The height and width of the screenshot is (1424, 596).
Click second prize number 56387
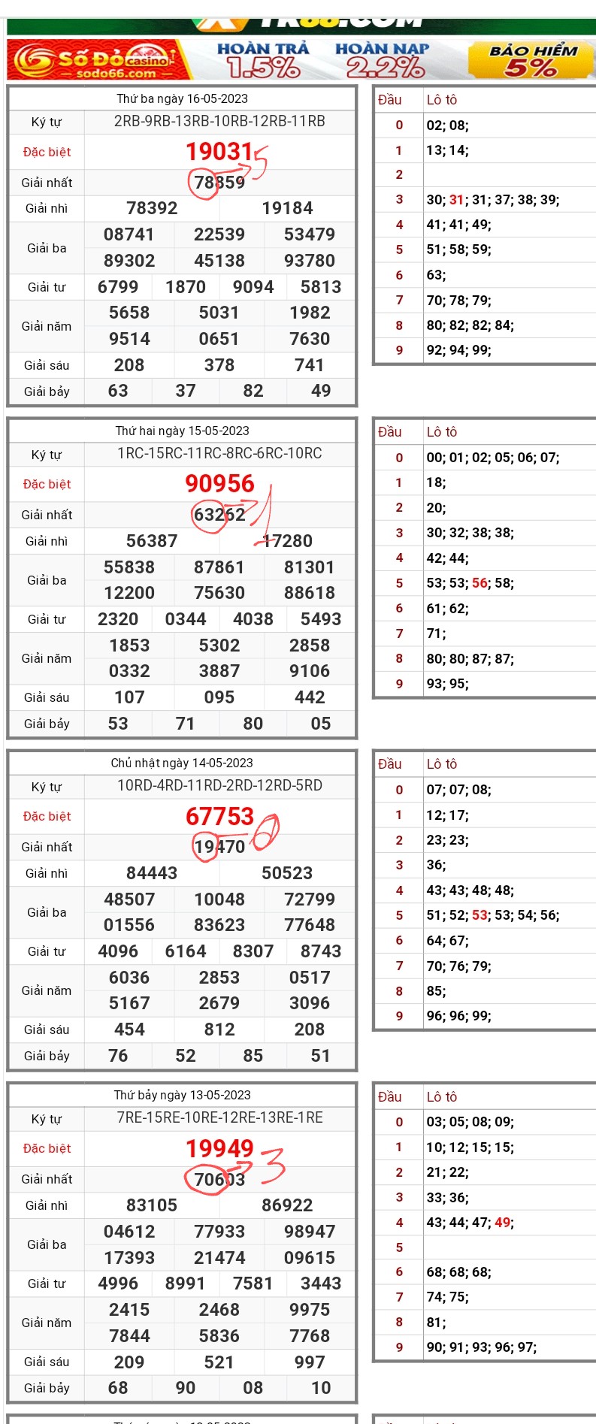click(x=152, y=541)
